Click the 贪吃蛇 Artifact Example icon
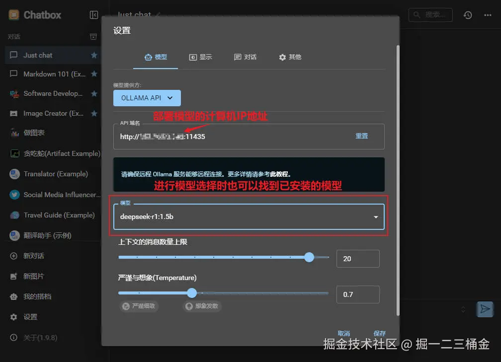Screen dimensions: 501x362 (x=15, y=153)
